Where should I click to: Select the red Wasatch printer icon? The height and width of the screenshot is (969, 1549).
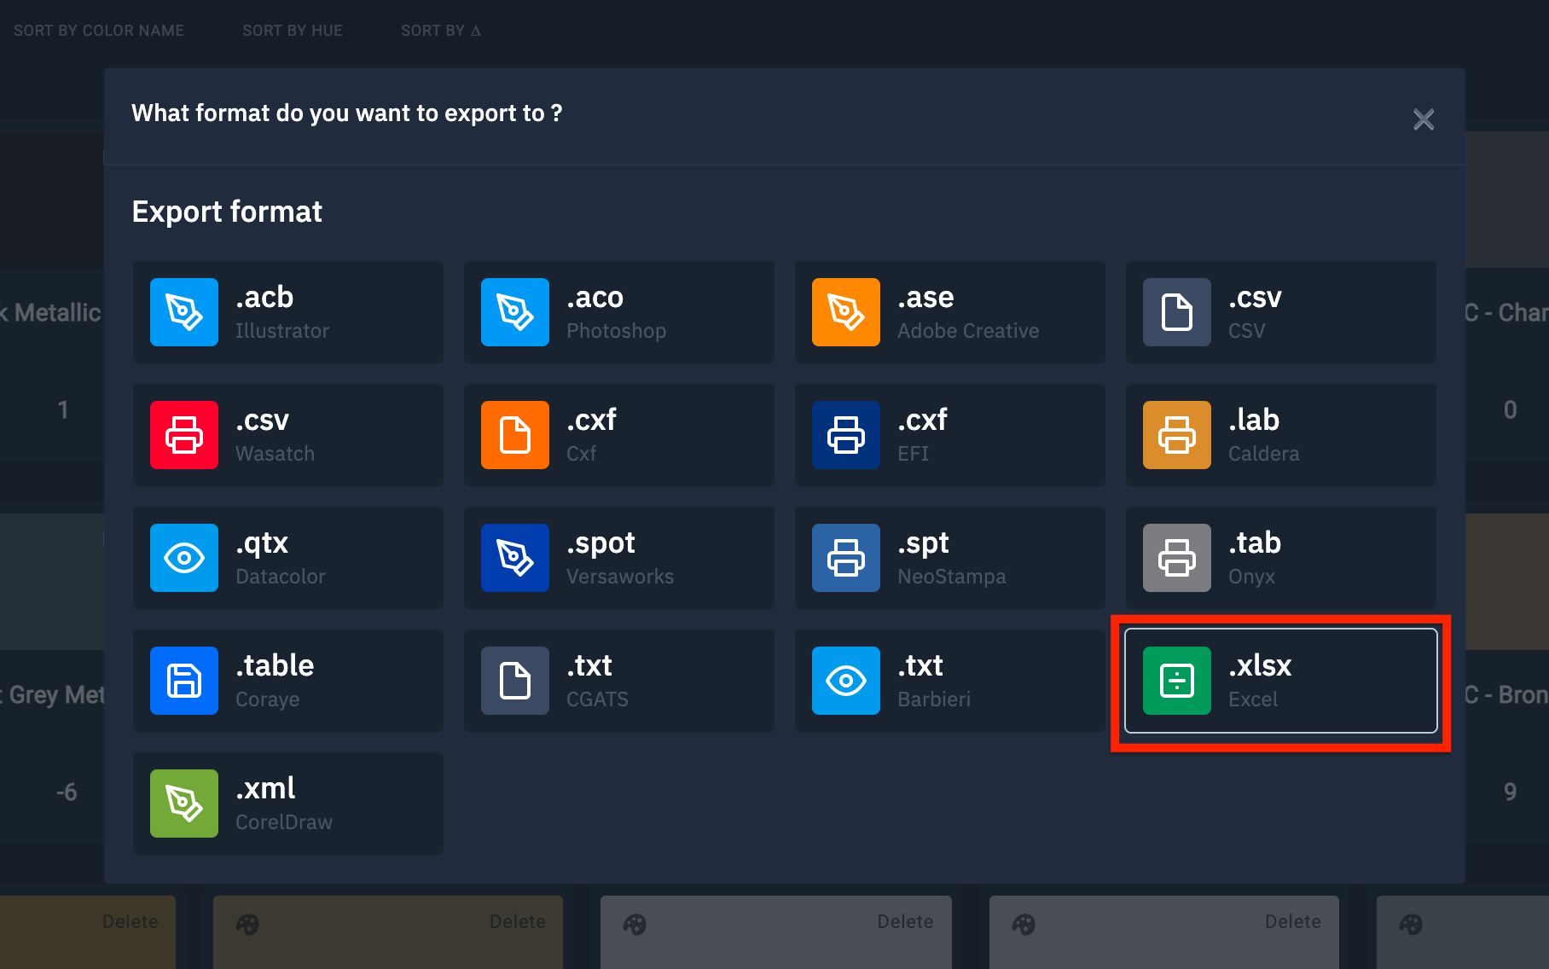pos(184,435)
